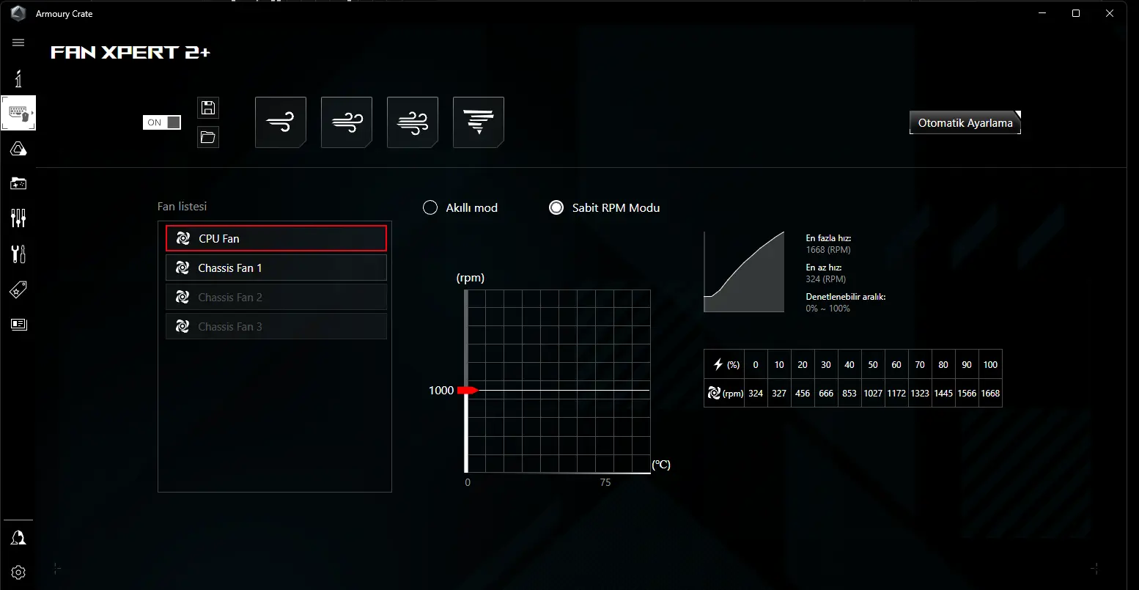Click the FAN XPERT 2+ title

click(130, 52)
